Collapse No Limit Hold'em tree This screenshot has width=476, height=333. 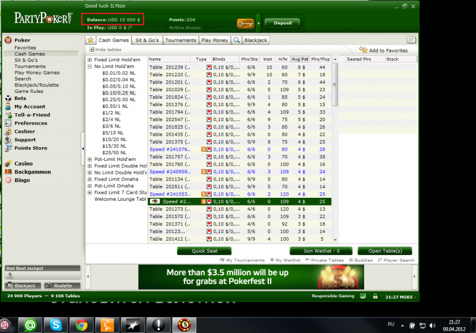[90, 67]
